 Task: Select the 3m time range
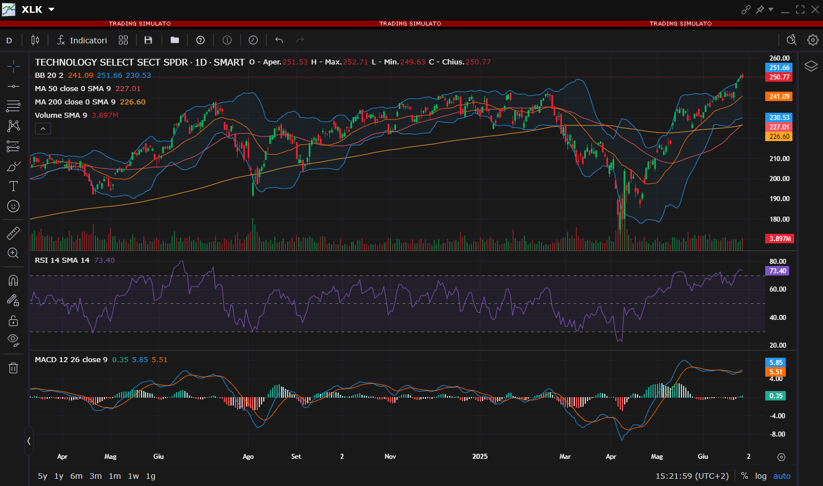[x=96, y=476]
